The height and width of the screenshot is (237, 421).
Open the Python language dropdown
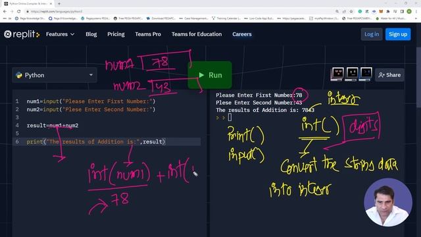55,75
